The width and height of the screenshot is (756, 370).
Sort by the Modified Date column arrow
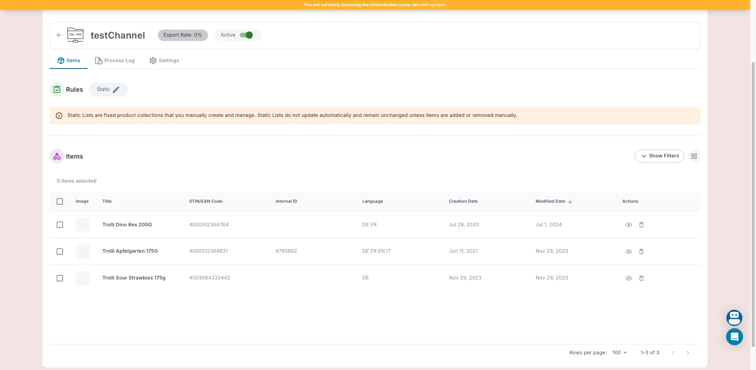[570, 202]
